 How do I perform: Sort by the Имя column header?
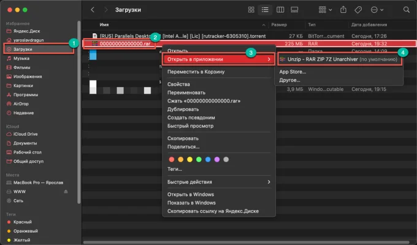tap(104, 25)
